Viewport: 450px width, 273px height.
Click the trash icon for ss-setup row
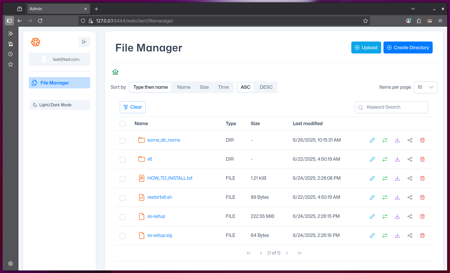[422, 216]
